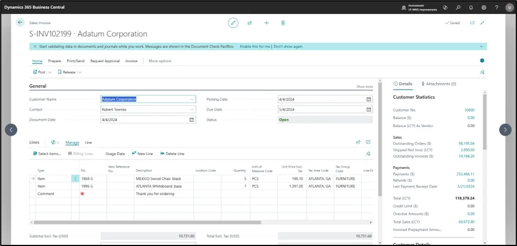The image size is (517, 246).
Task: Open Due Date calendar picker
Action: click(x=369, y=109)
